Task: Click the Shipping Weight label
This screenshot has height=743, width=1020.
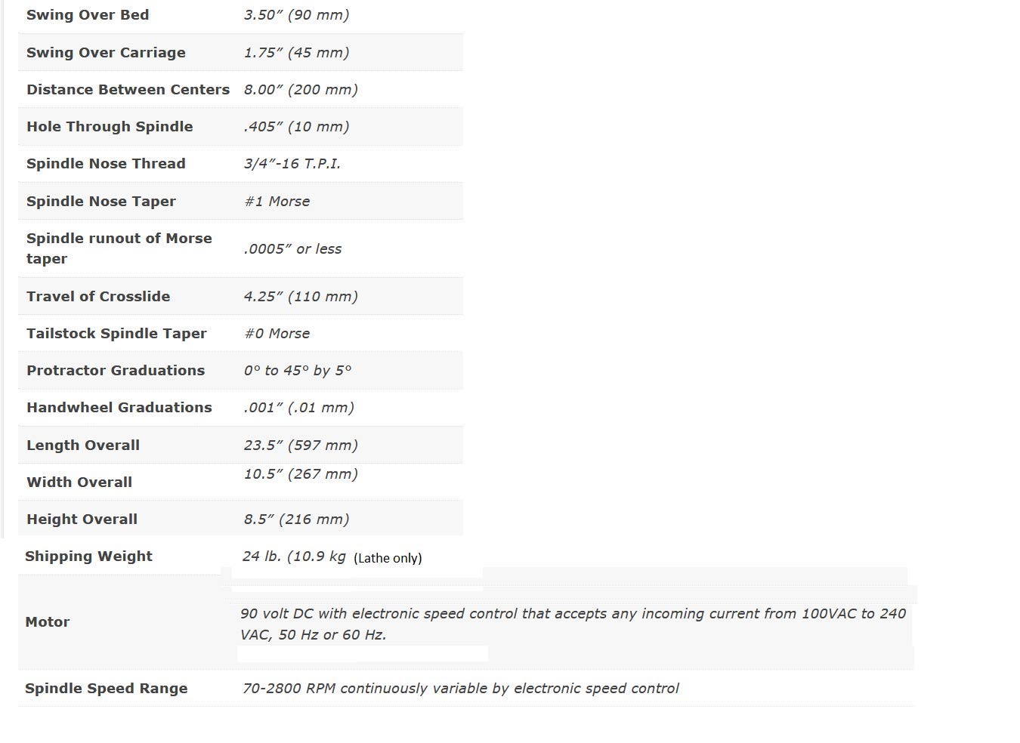Action: pos(88,556)
